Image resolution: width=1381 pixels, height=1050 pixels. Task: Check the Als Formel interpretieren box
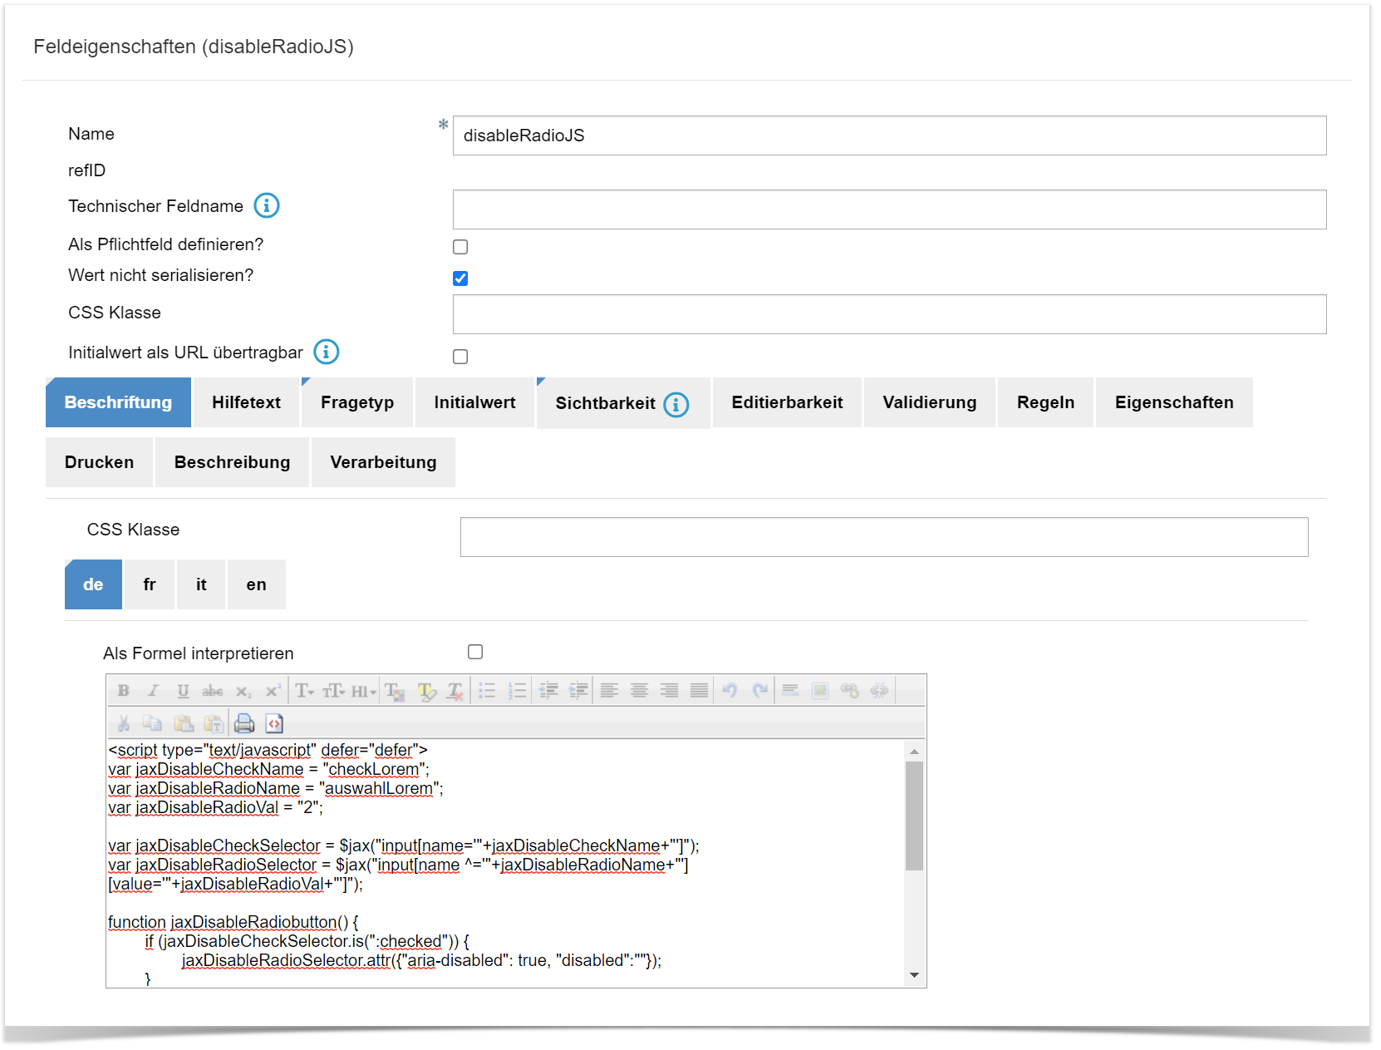(475, 652)
